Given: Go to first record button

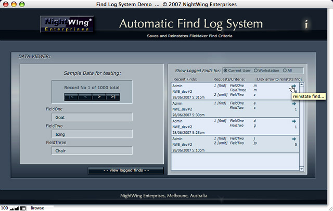Looking at the screenshot, I should click(x=71, y=97).
